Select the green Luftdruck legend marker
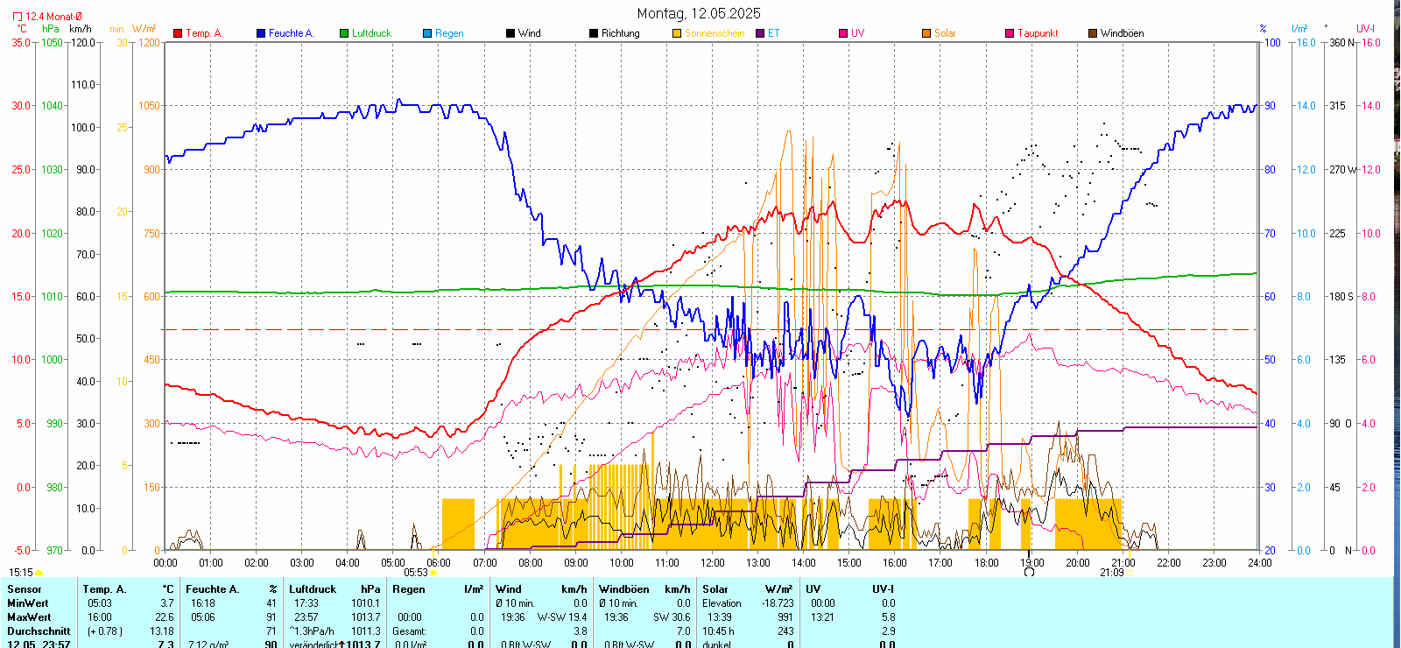The height and width of the screenshot is (648, 1401). (x=344, y=33)
